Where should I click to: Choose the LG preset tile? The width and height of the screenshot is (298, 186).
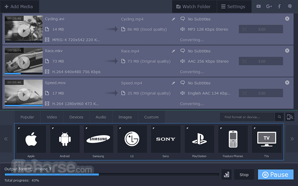point(132,139)
